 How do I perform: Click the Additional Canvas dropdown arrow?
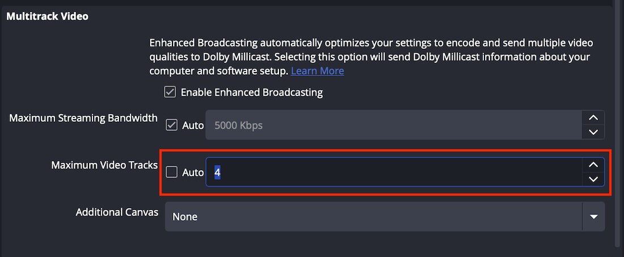click(593, 217)
